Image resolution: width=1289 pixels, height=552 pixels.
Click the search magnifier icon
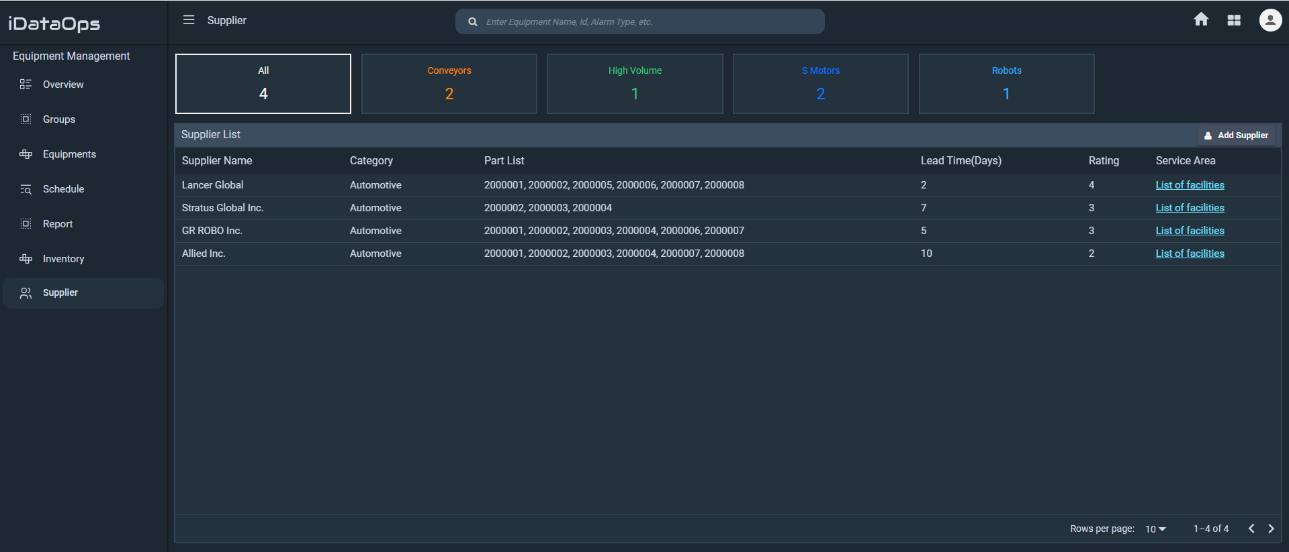tap(473, 22)
